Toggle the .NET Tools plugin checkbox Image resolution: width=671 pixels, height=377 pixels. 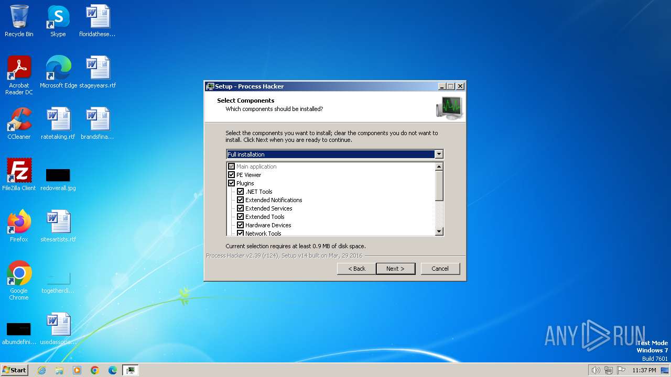240,192
